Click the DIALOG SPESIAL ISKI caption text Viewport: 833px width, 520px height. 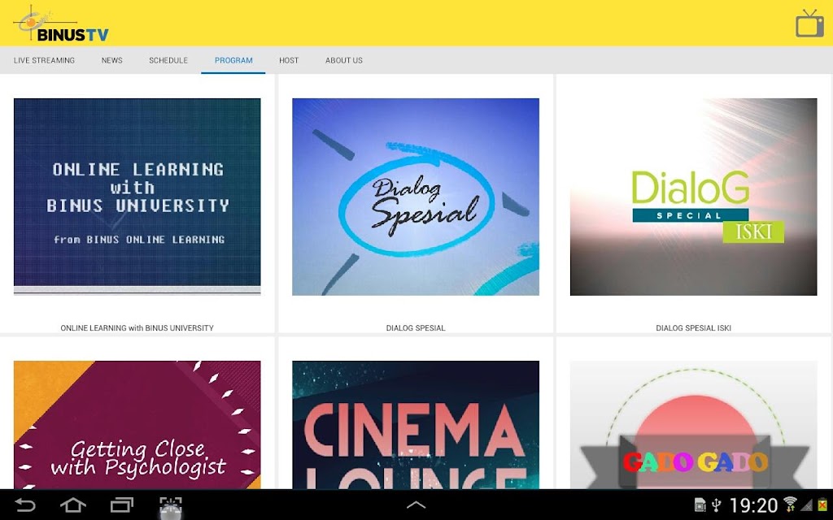[693, 328]
